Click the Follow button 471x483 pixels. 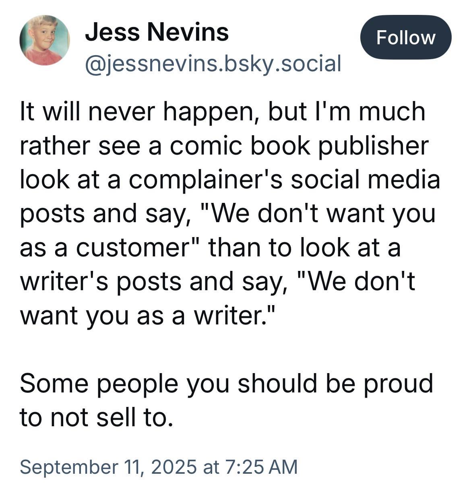(x=405, y=37)
